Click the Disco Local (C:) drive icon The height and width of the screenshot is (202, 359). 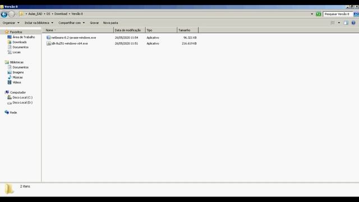(x=10, y=97)
